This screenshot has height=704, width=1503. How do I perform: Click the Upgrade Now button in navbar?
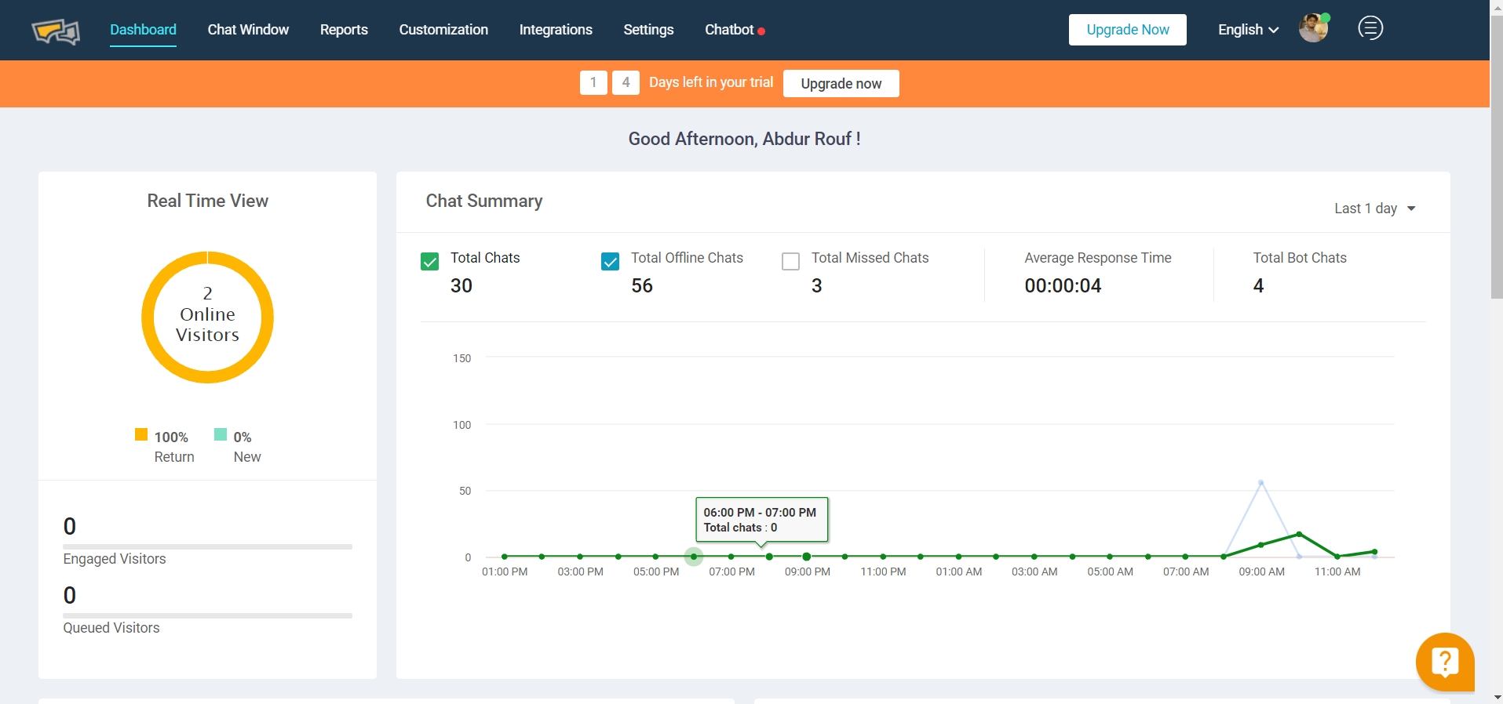pos(1127,30)
